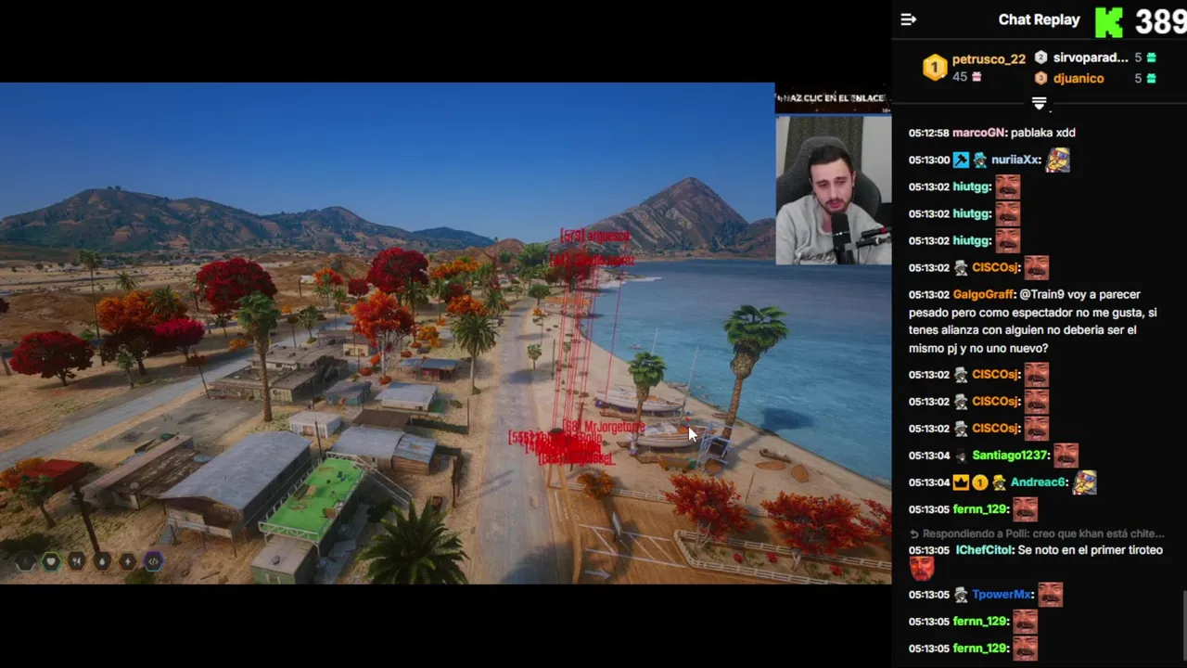Click the chat scrollbar thumb
Screen dimensions: 1187x668
click(1183, 626)
